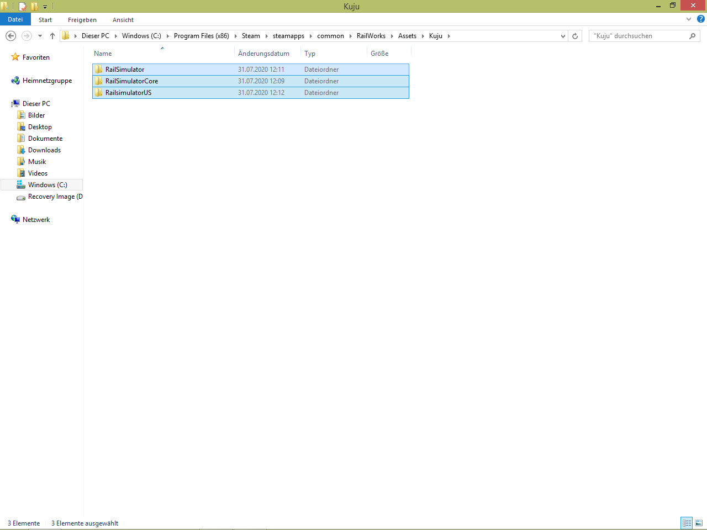This screenshot has height=530, width=707.
Task: Click the RailSimulatorCore folder icon
Action: point(99,81)
